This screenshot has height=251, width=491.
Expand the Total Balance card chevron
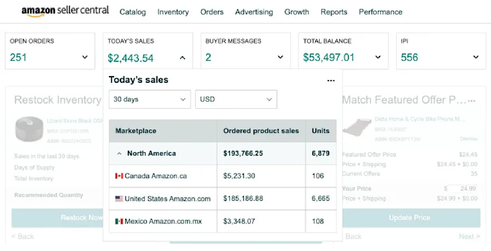tap(378, 57)
